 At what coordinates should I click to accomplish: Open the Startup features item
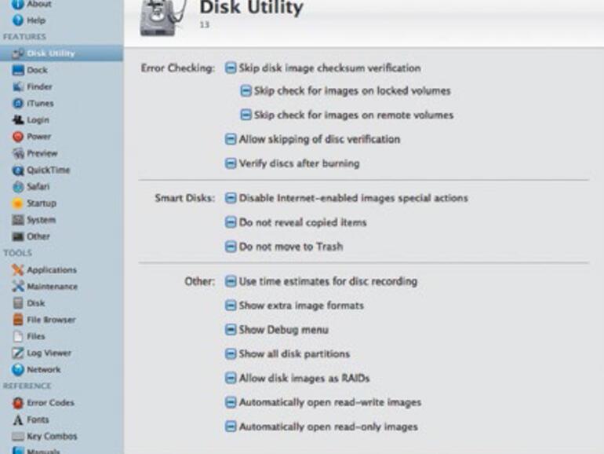[41, 203]
